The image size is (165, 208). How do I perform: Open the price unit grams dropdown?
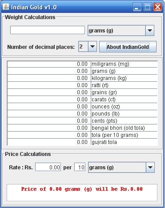[x=121, y=168]
